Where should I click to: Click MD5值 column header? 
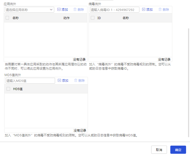pyautogui.click(x=18, y=89)
